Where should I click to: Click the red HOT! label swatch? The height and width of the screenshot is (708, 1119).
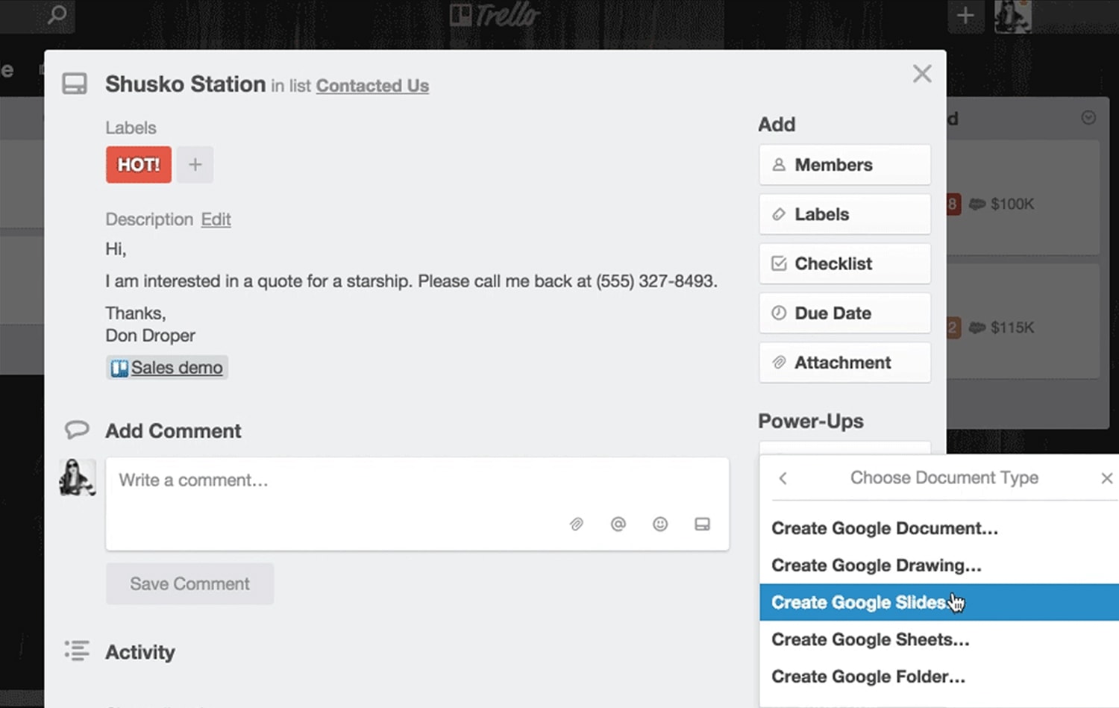pos(138,164)
